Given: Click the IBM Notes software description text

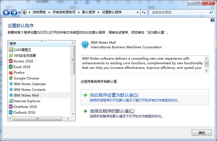Looking at the screenshot, I should [x=143, y=63].
